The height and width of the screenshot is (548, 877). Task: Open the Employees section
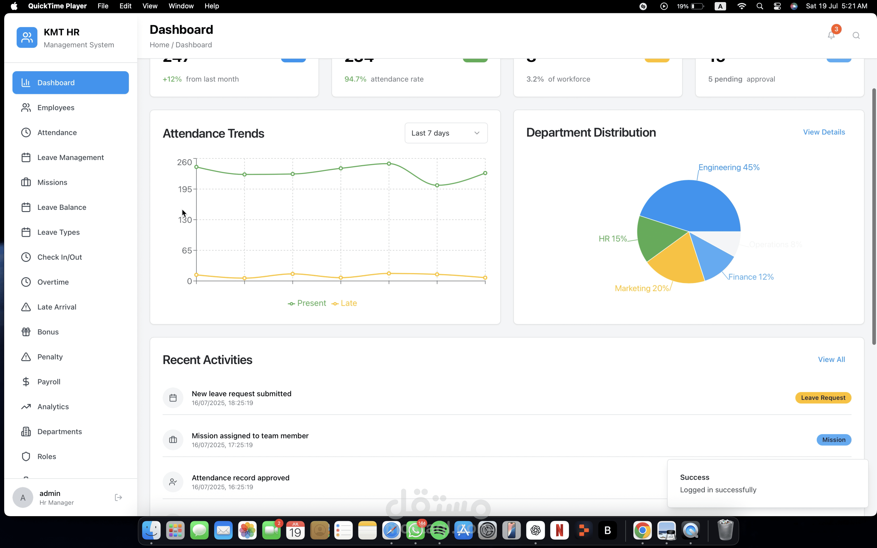click(70, 108)
